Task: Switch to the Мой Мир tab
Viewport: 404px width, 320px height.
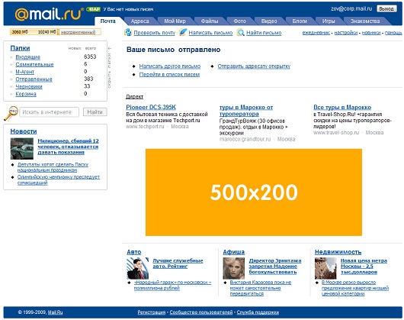Action: (175, 21)
